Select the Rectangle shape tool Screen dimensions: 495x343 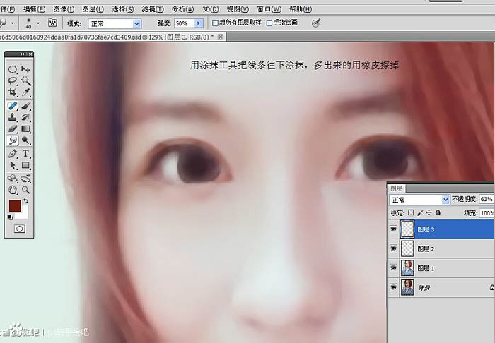point(25,165)
